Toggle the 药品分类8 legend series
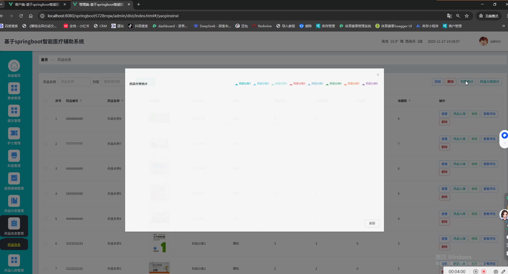The height and width of the screenshot is (274, 508). (x=370, y=84)
